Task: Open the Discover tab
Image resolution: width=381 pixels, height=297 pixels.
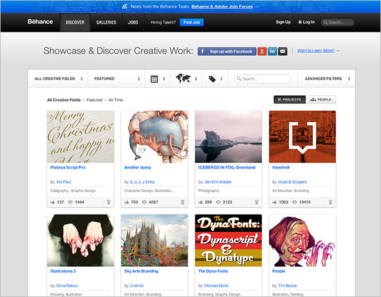Action: pyautogui.click(x=75, y=22)
